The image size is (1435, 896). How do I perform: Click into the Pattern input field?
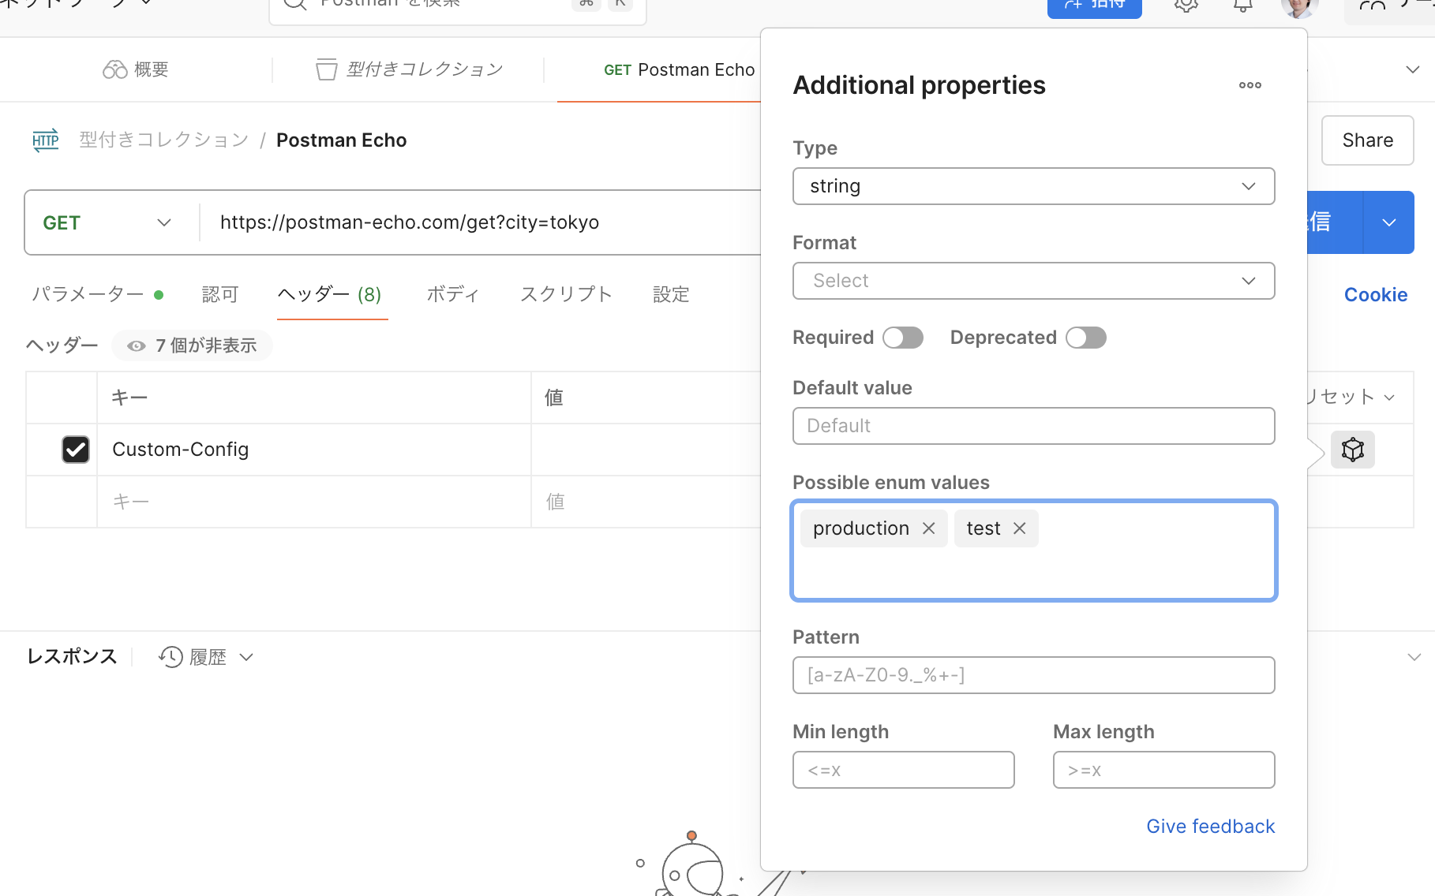[x=1033, y=675]
